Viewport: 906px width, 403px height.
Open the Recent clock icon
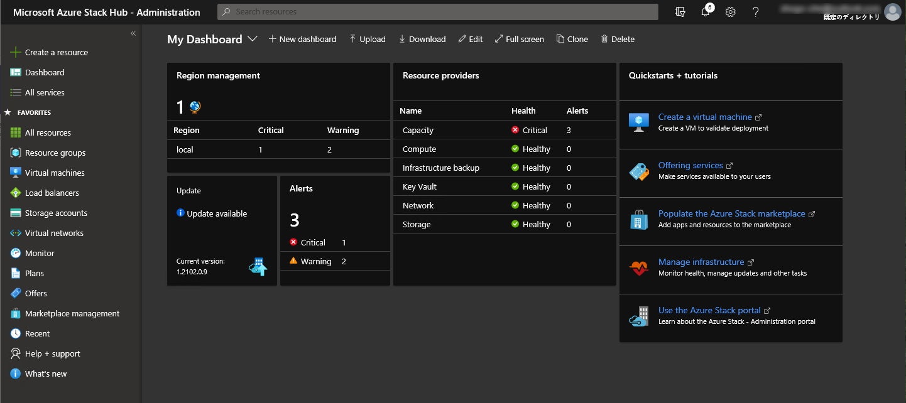(x=16, y=333)
